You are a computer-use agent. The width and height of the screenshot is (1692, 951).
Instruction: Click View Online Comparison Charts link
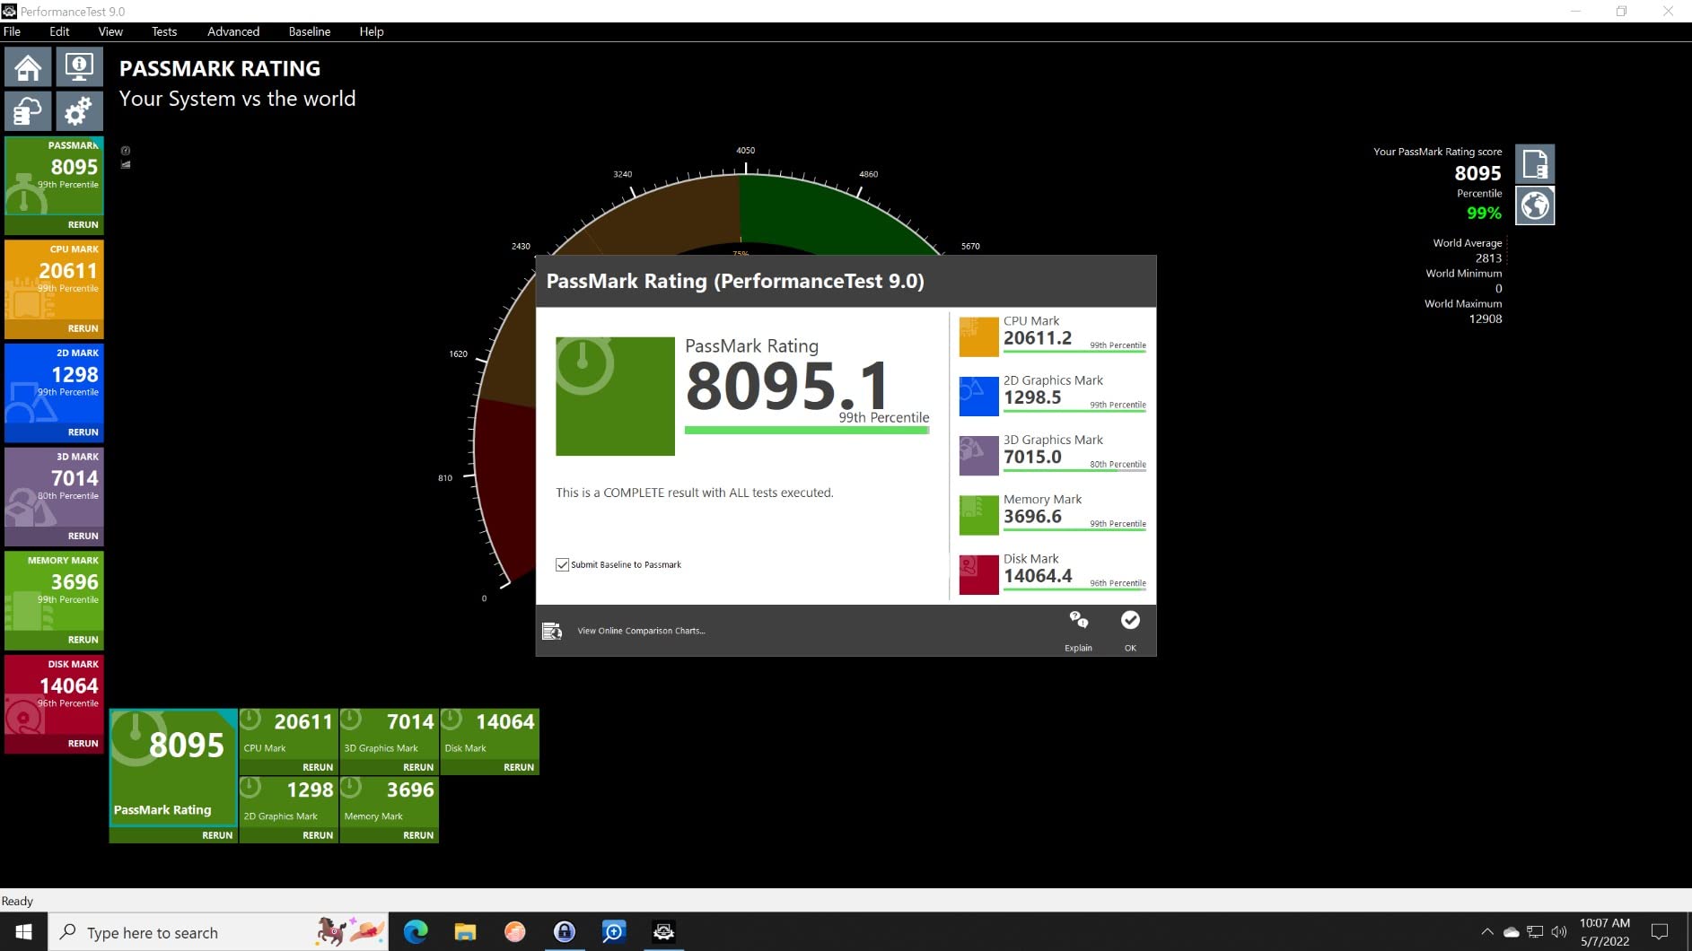click(x=641, y=631)
